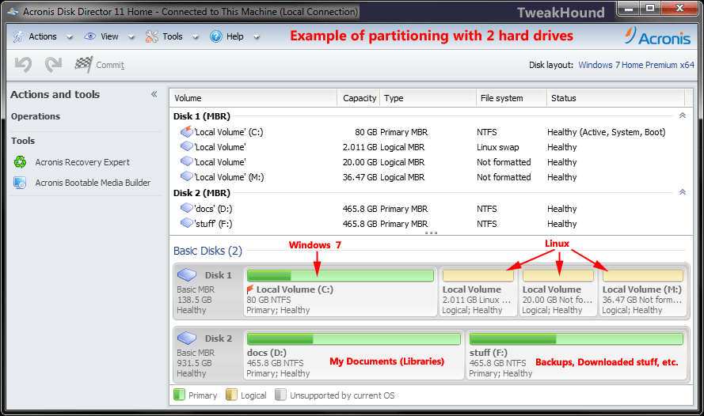Viewport: 704px width, 416px height.
Task: Collapse the Actions and tools panel
Action: point(154,94)
